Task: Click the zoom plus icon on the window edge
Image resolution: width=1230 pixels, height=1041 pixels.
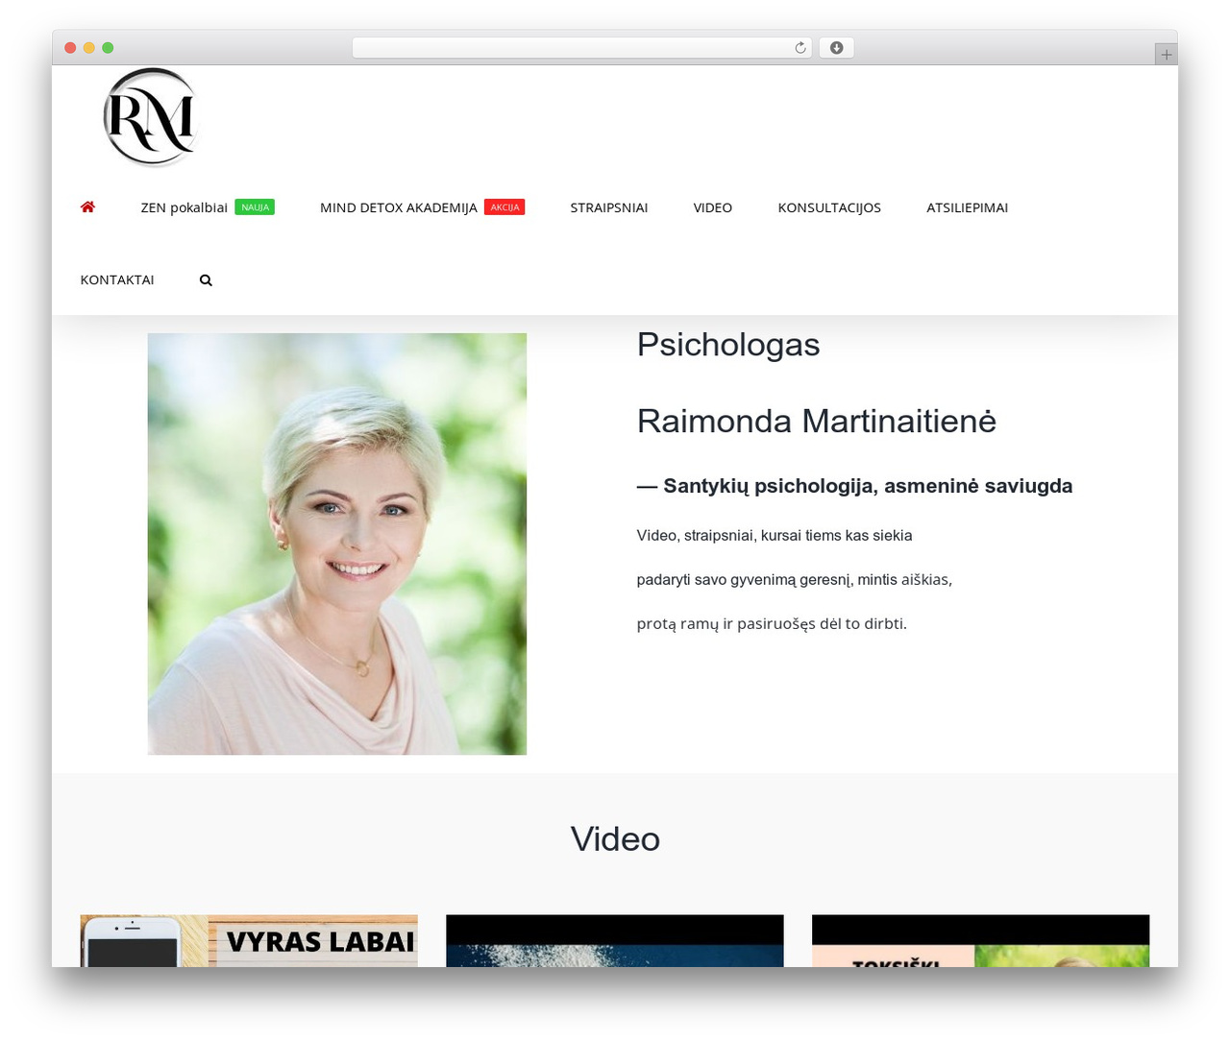Action: (x=1166, y=53)
